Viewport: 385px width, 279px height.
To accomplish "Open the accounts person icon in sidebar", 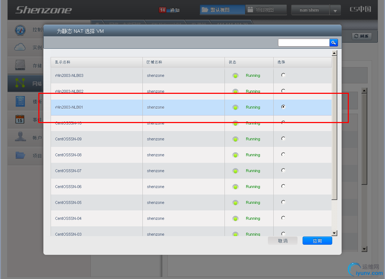I will pos(20,136).
